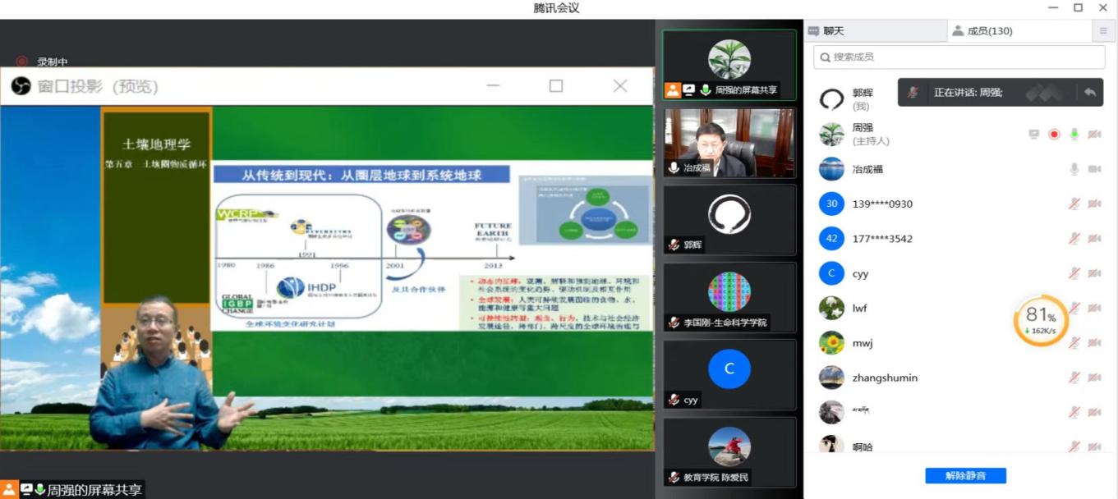This screenshot has height=499, width=1118.
Task: Switch to the 聊天 tab
Action: (x=826, y=31)
